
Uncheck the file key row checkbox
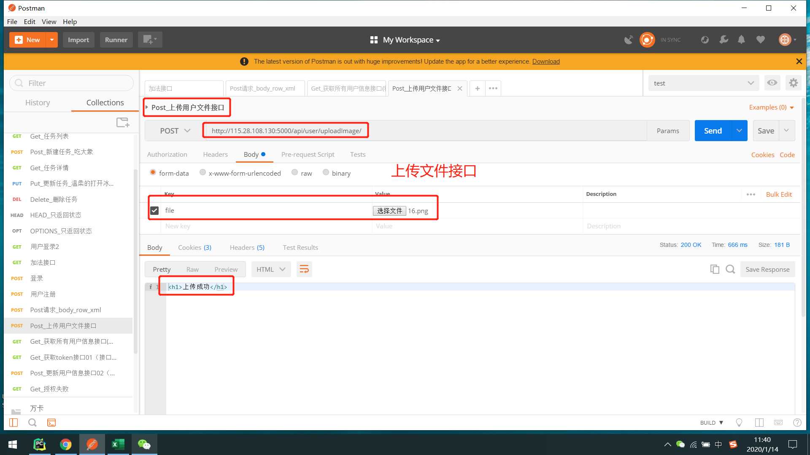[x=154, y=210]
